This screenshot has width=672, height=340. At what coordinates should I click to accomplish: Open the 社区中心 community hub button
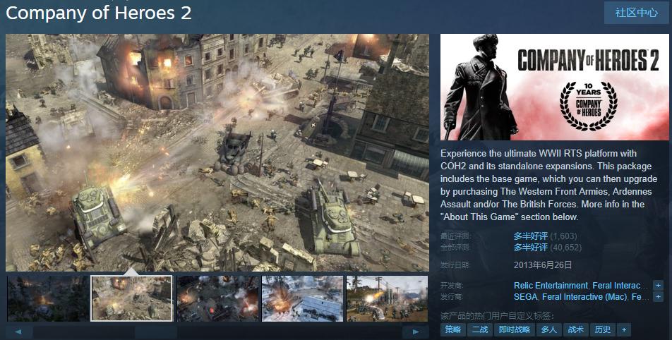click(x=637, y=13)
